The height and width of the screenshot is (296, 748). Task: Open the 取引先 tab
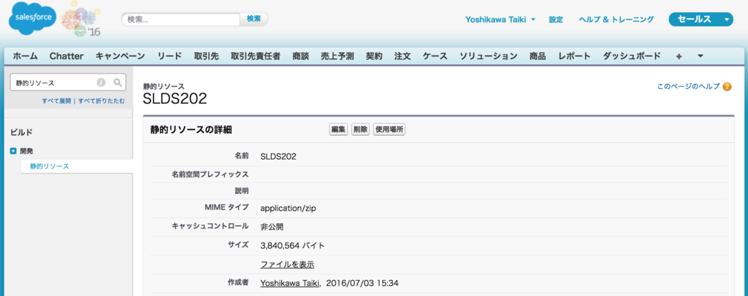206,56
